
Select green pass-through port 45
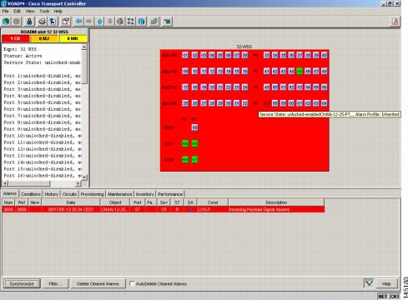pos(300,71)
